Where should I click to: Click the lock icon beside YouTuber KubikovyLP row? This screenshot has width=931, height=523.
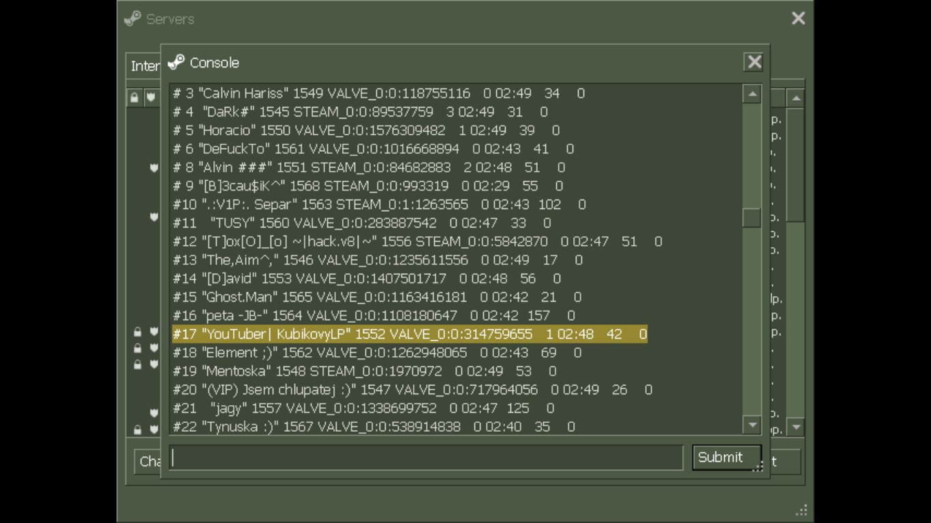pos(138,332)
